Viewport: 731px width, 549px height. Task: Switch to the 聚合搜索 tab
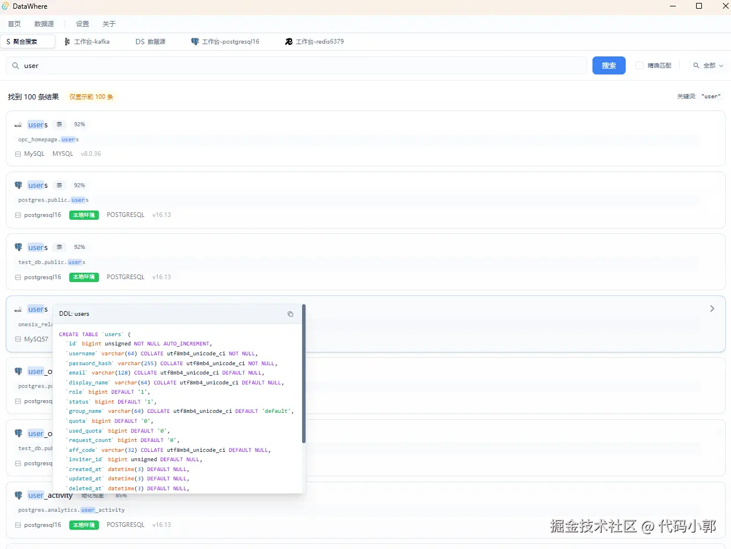[28, 41]
